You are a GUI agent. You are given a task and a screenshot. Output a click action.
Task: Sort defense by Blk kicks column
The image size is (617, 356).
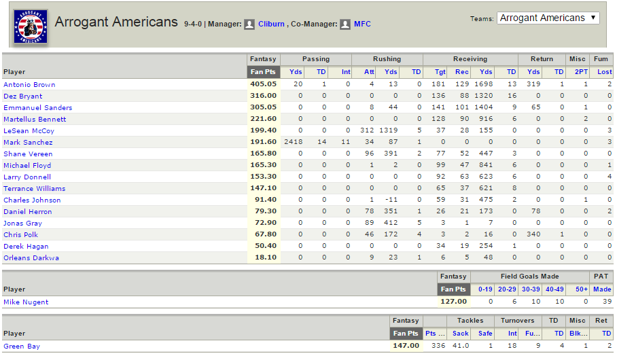(x=578, y=333)
